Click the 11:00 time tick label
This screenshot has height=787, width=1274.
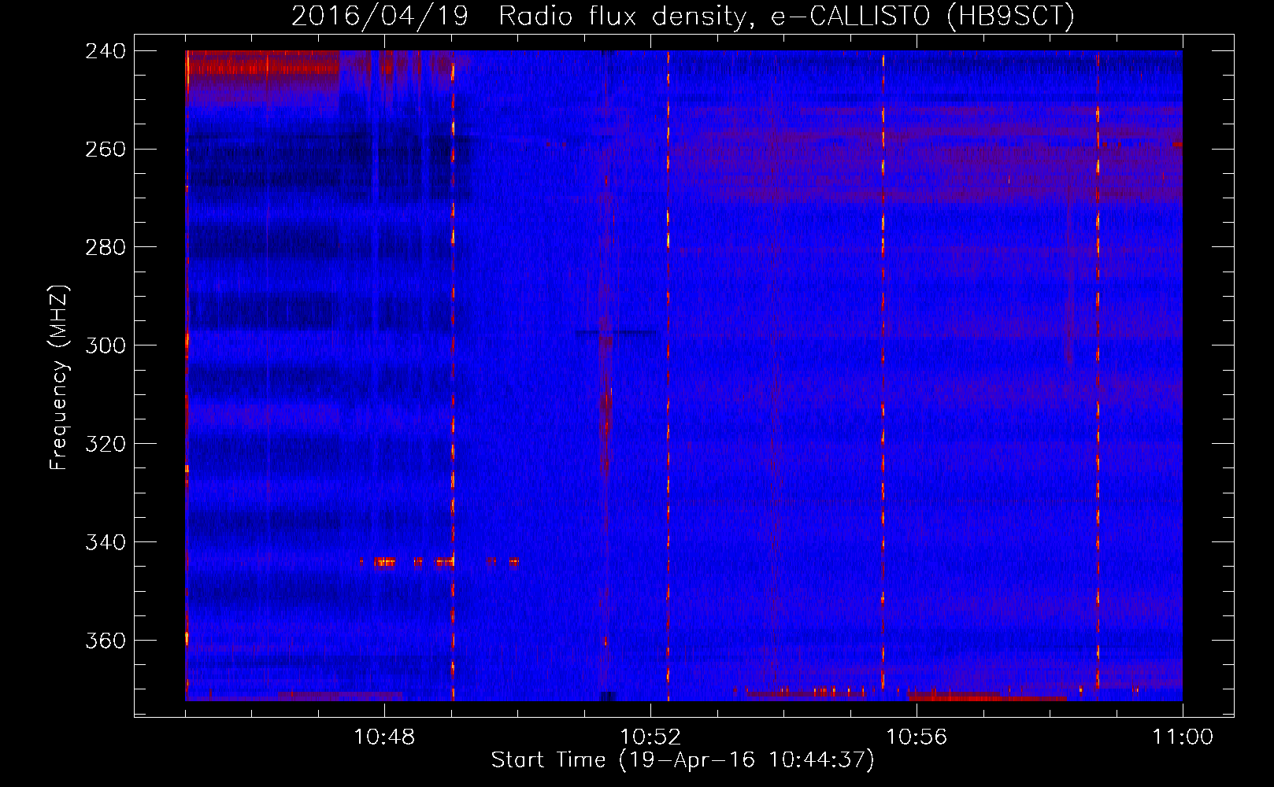tap(1183, 737)
